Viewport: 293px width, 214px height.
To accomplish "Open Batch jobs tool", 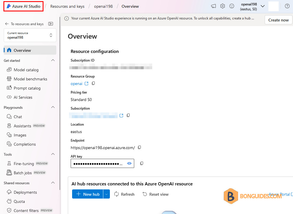I will [26, 173].
